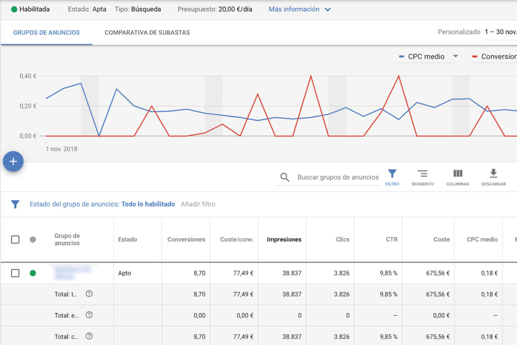This screenshot has height=345, width=517.
Task: Select the checkbox for the first ad group row
Action: [15, 273]
